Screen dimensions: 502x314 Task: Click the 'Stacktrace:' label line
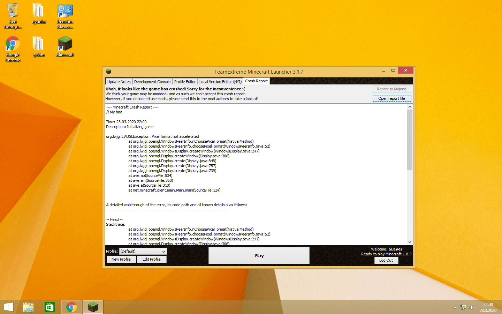tap(116, 224)
